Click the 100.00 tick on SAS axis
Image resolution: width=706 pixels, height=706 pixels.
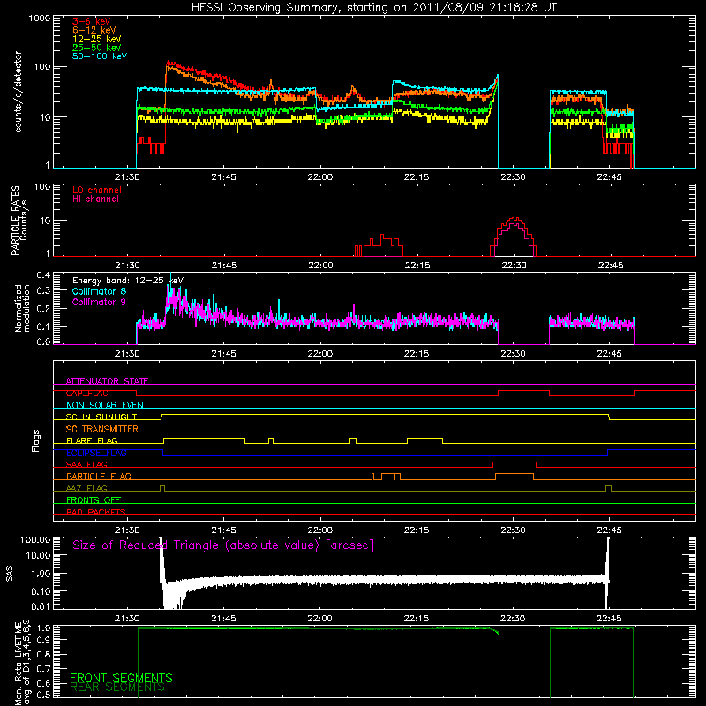click(x=35, y=540)
